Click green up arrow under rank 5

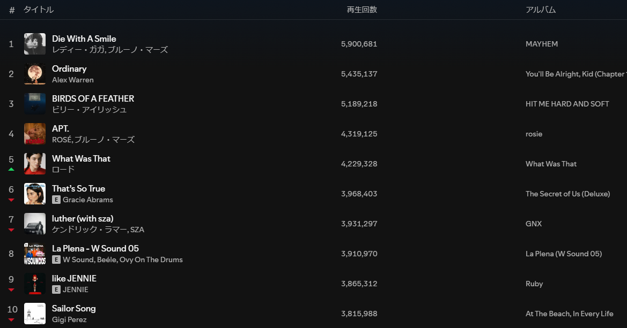click(11, 169)
